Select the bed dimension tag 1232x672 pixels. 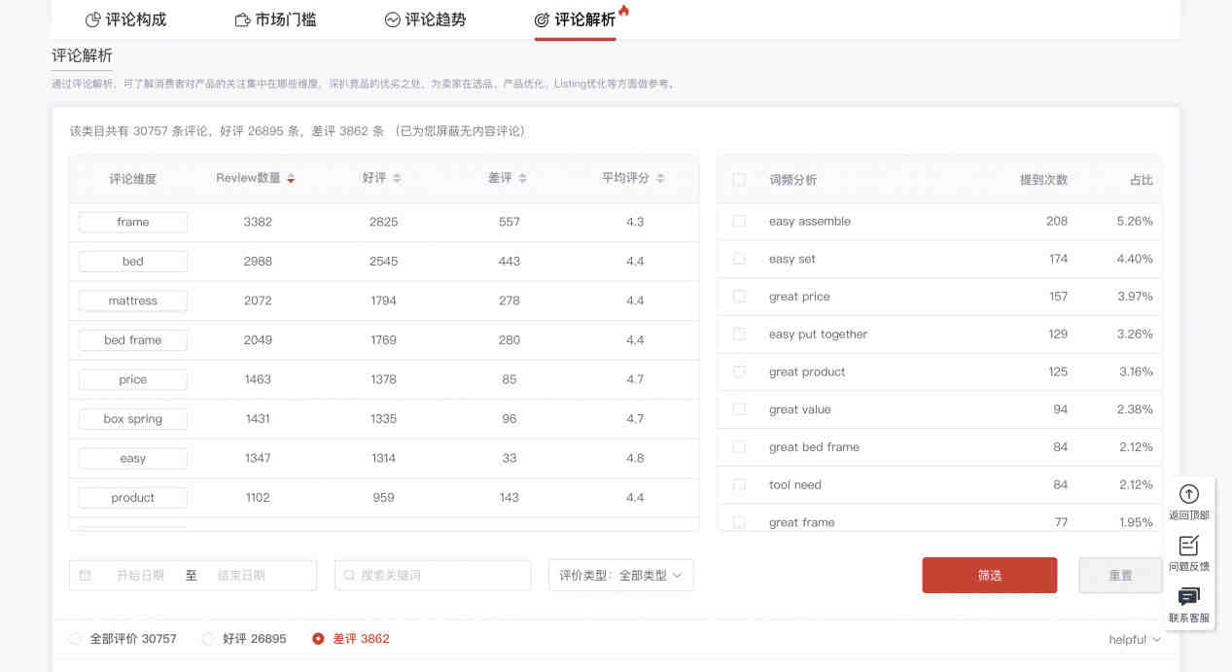133,262
